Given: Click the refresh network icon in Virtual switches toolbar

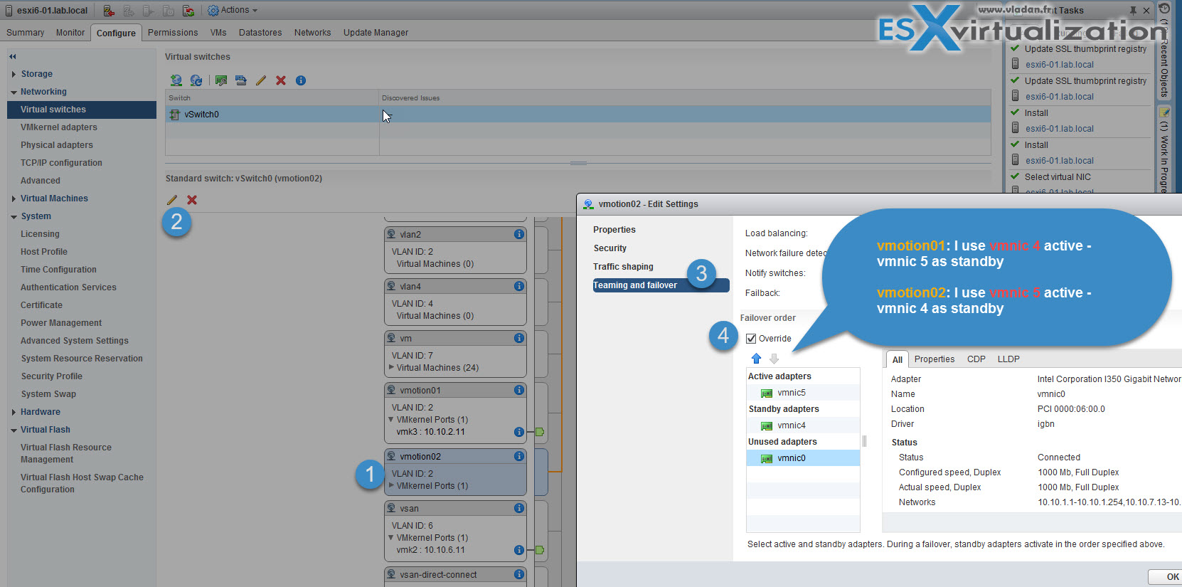Looking at the screenshot, I should [x=196, y=80].
